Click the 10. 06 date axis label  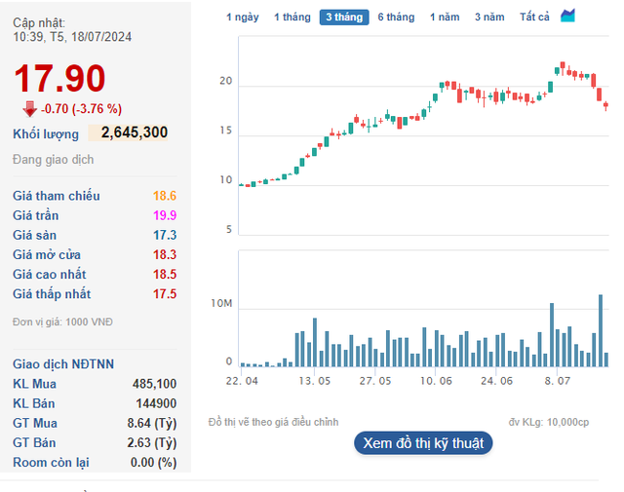pos(436,381)
